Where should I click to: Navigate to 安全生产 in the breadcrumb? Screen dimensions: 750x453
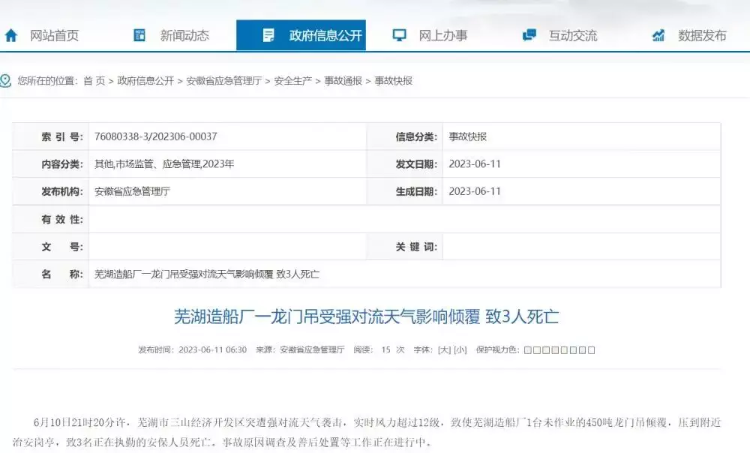[x=292, y=81]
